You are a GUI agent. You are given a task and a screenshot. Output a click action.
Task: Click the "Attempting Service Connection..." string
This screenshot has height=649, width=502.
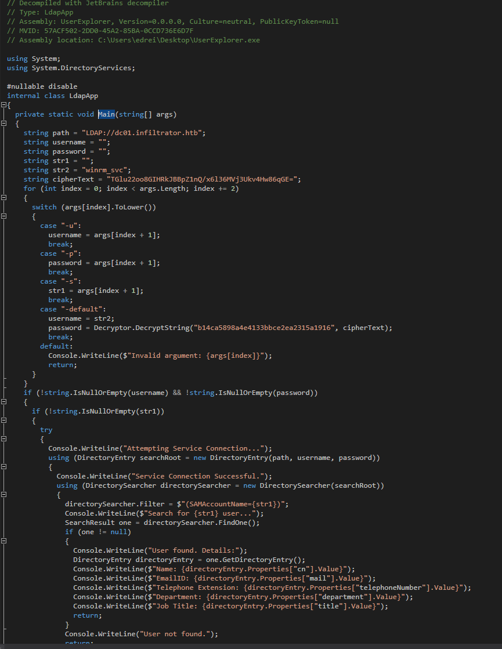[x=193, y=448]
